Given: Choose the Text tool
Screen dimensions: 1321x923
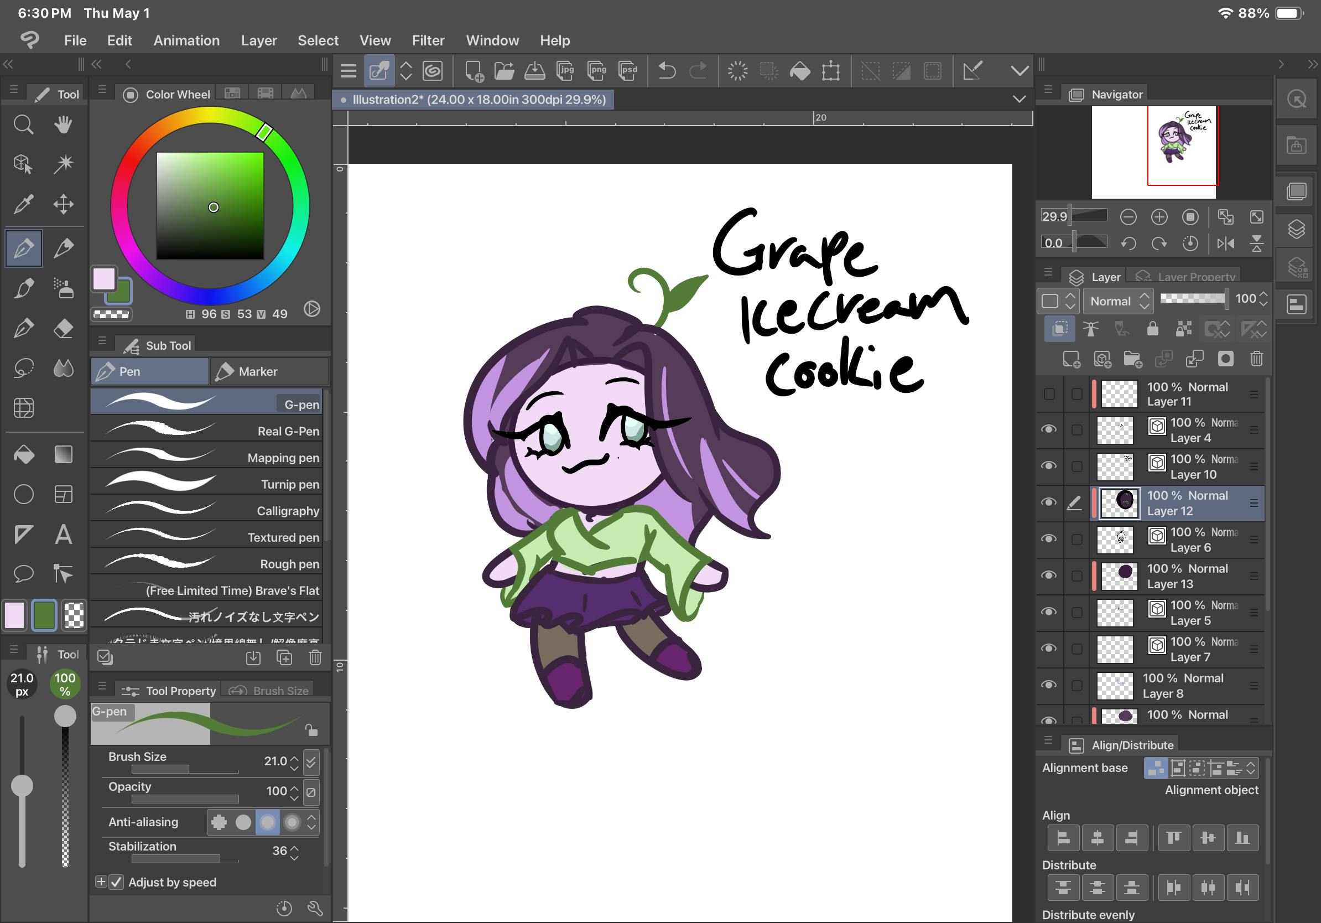Looking at the screenshot, I should coord(64,535).
